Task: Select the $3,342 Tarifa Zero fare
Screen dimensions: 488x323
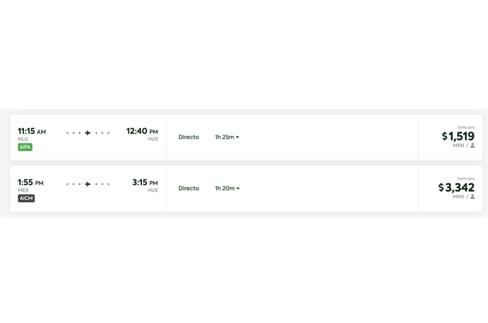Action: click(456, 187)
